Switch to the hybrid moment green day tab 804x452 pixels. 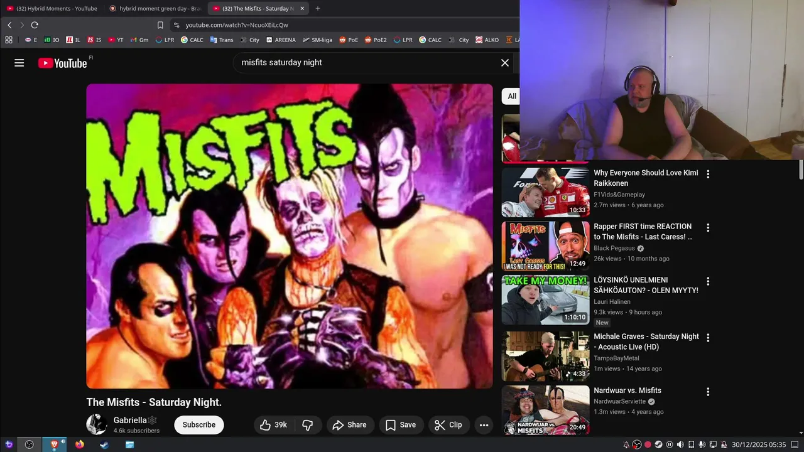(x=155, y=8)
